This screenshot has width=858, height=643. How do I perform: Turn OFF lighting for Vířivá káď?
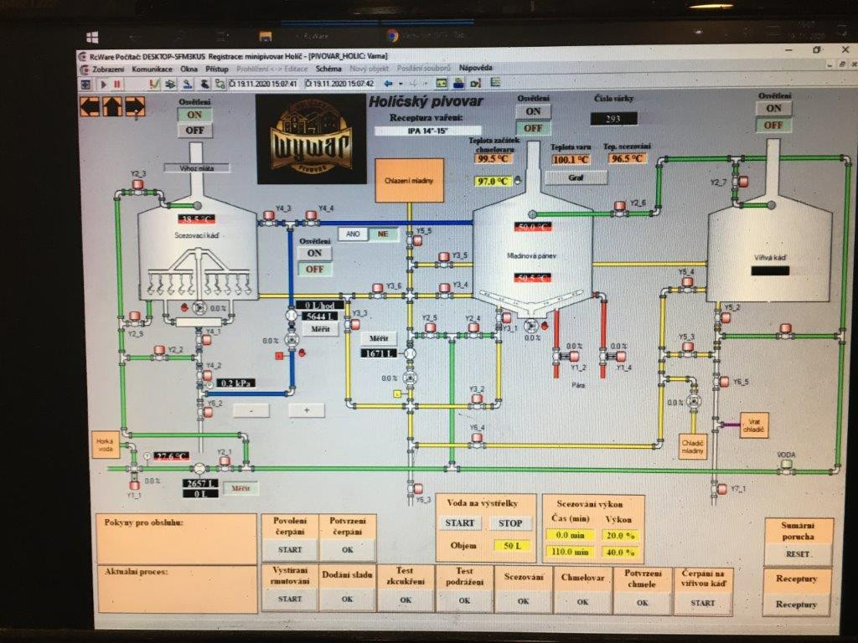[773, 125]
